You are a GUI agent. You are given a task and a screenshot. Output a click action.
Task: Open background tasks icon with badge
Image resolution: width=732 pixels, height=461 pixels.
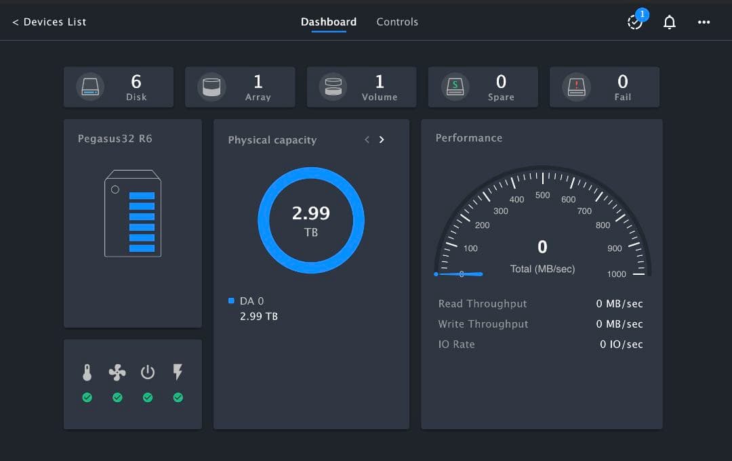[635, 22]
